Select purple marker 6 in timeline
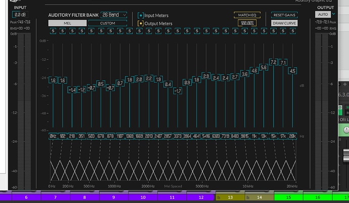This screenshot has width=349, height=203. click(x=26, y=197)
